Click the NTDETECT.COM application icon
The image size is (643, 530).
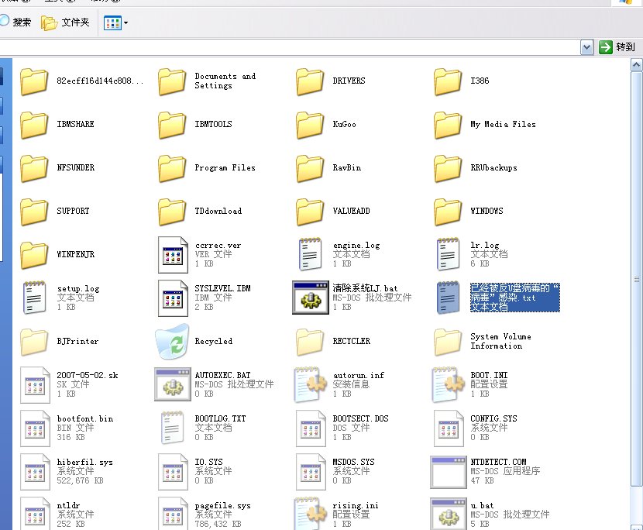click(x=449, y=471)
